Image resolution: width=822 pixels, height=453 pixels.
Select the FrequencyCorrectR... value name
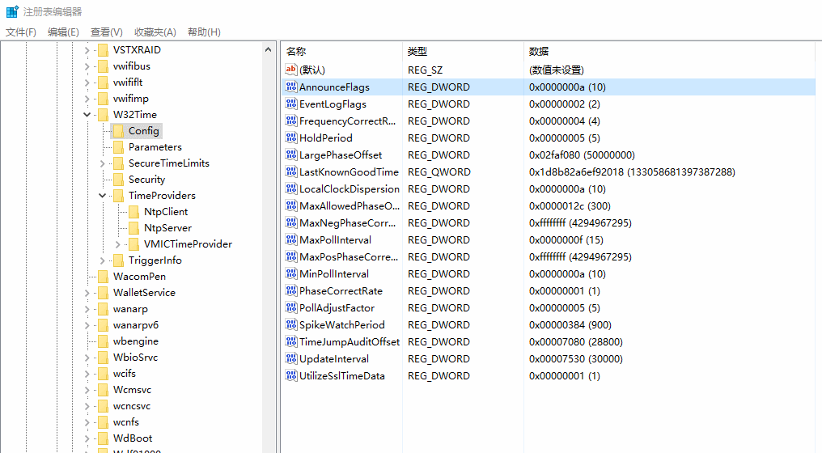[x=348, y=121]
